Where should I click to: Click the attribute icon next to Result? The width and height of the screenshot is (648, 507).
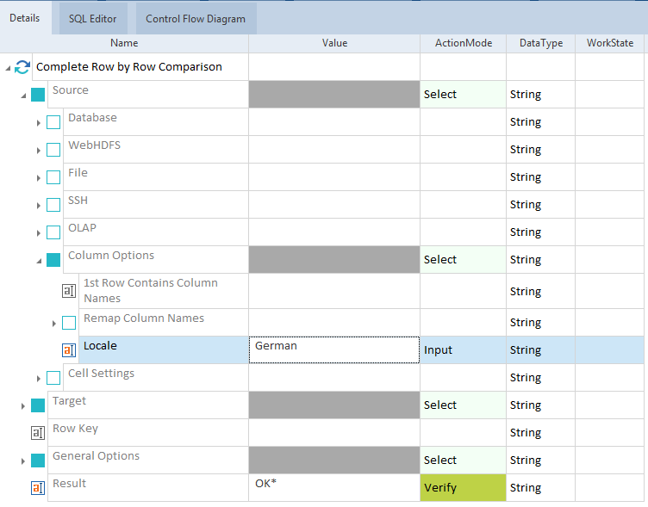coord(38,488)
